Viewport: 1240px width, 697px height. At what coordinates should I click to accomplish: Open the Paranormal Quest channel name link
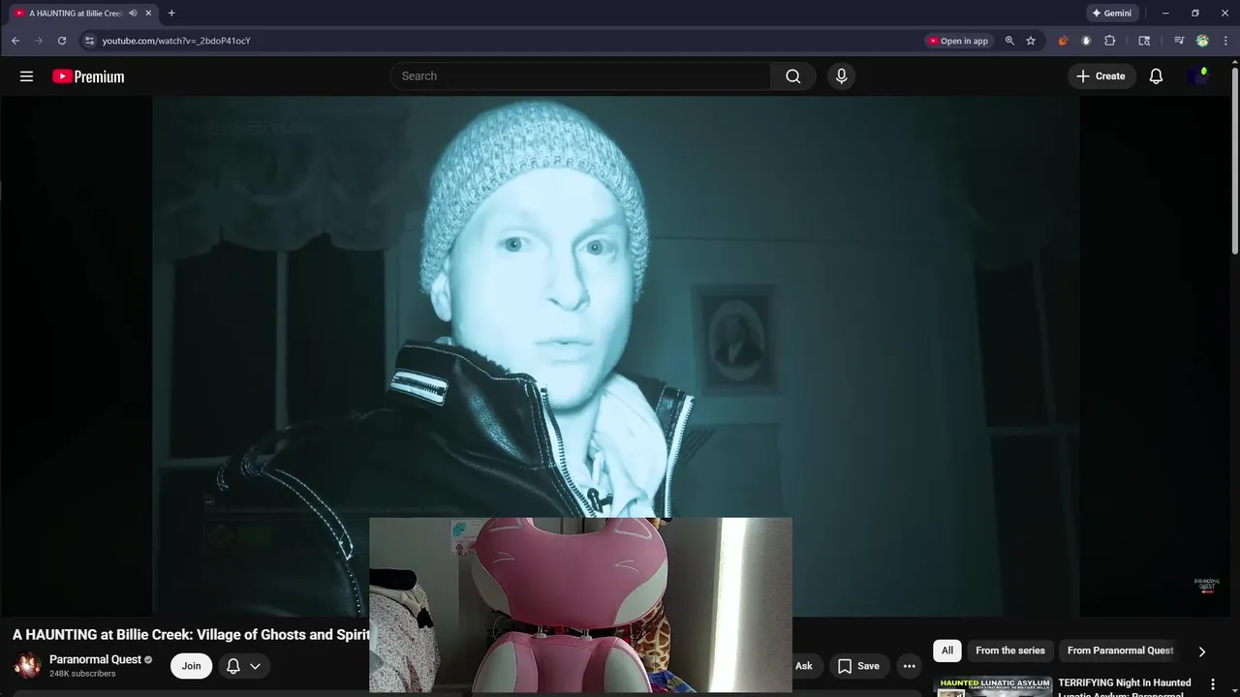[x=95, y=659]
